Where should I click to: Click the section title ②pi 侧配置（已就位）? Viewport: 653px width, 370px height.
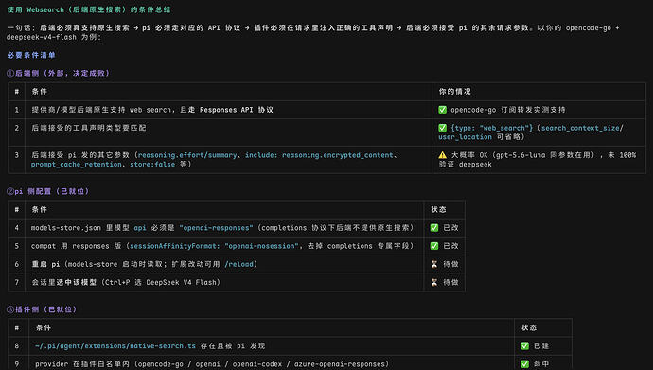pos(47,191)
